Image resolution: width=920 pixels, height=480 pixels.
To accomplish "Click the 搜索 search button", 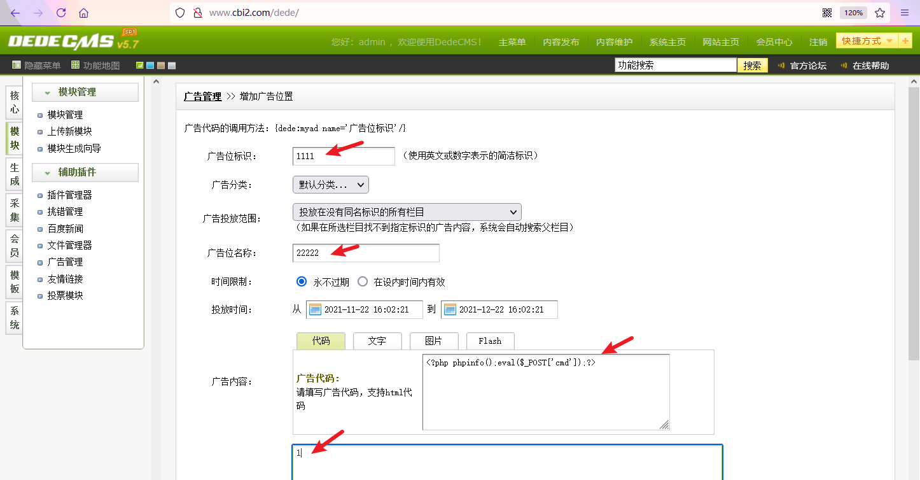I will pyautogui.click(x=753, y=66).
